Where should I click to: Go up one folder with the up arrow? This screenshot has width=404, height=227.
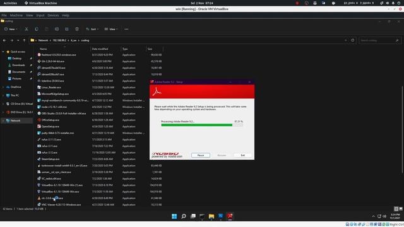[x=24, y=40]
